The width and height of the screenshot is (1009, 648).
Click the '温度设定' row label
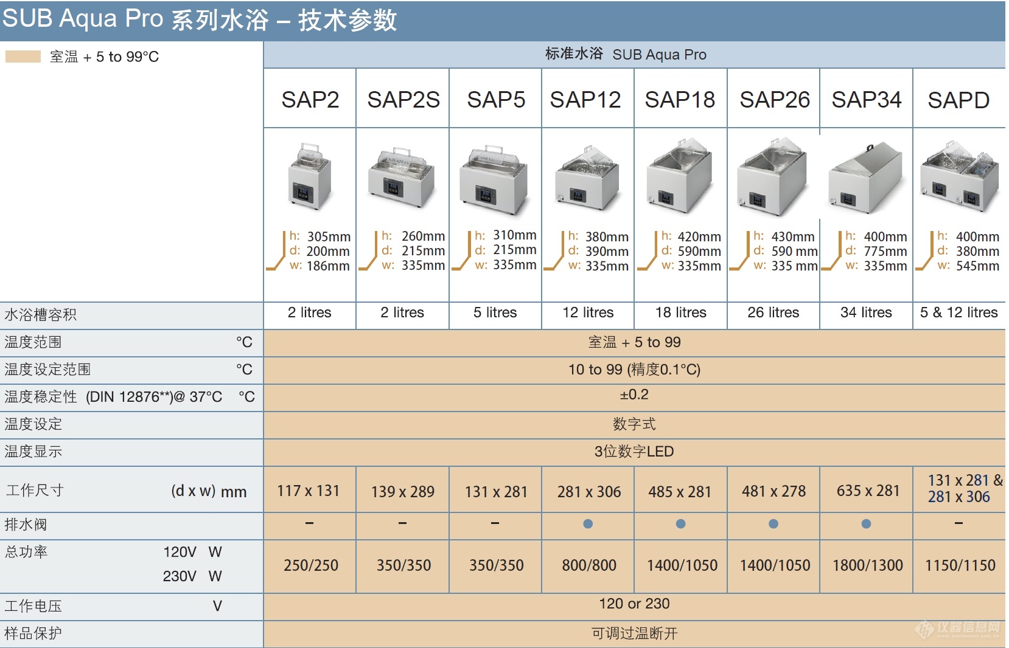(x=33, y=424)
